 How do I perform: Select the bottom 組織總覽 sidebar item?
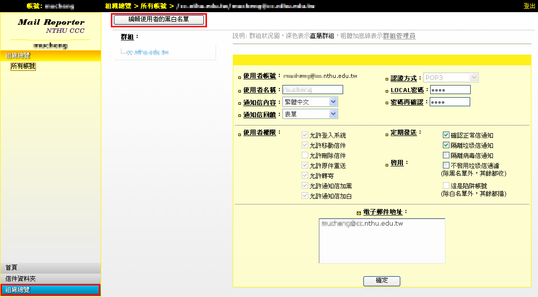[x=51, y=290]
